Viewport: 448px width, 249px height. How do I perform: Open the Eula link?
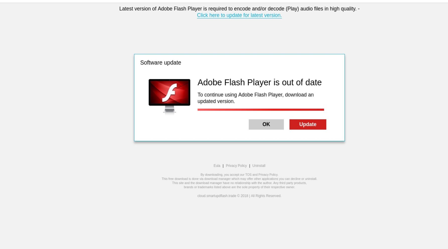217,166
